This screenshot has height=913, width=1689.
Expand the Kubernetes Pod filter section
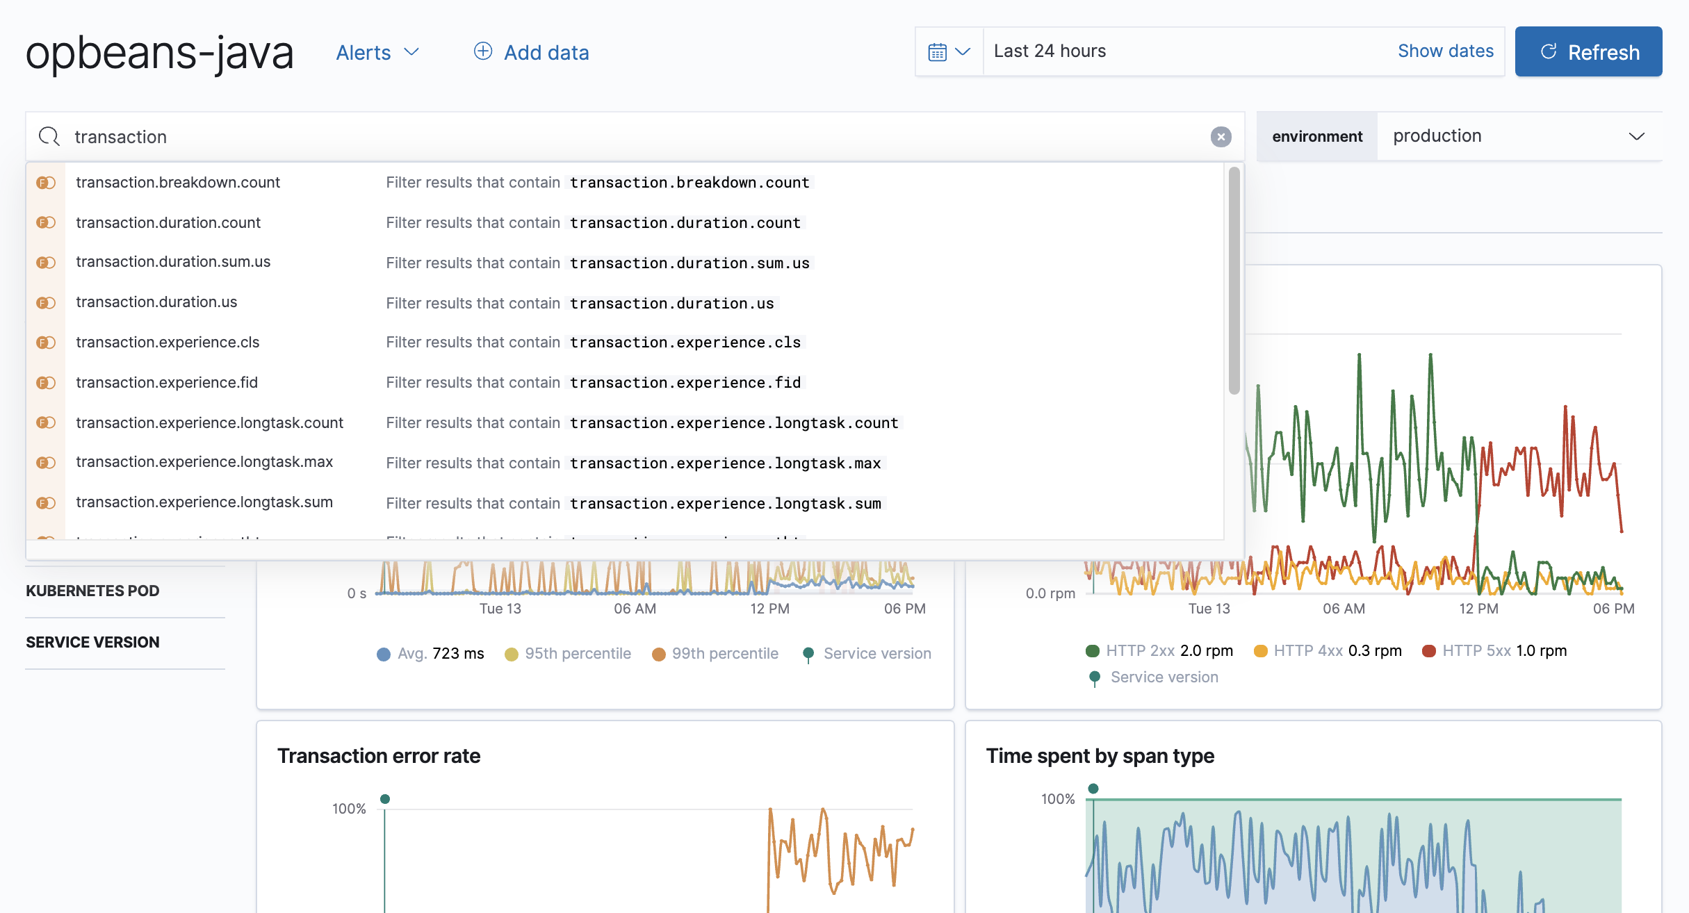(x=92, y=591)
